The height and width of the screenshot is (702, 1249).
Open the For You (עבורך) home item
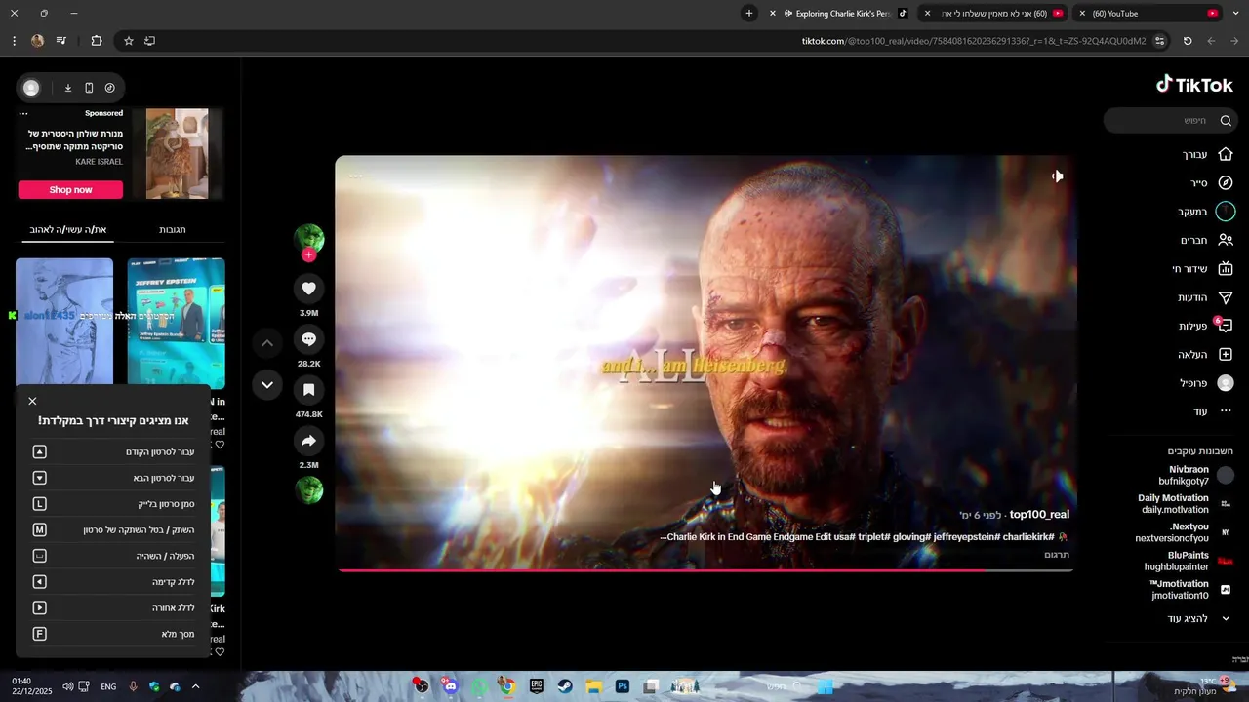click(1207, 154)
